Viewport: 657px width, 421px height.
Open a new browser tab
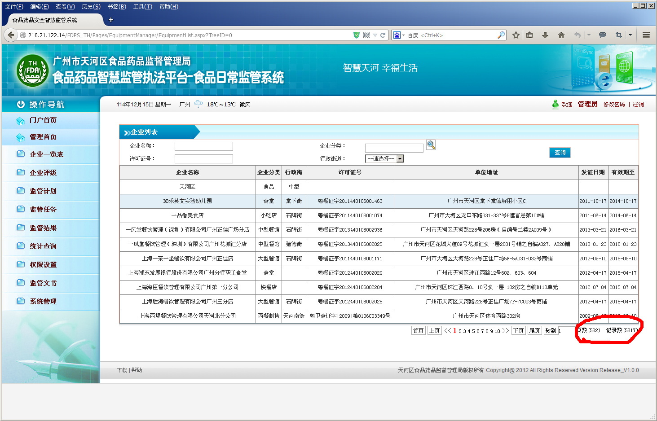pyautogui.click(x=111, y=20)
